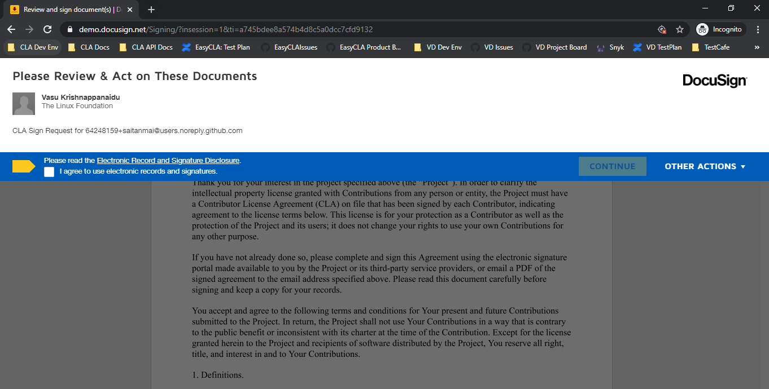This screenshot has width=769, height=389.
Task: Select the Review and sign document(s) tab
Action: 71,10
